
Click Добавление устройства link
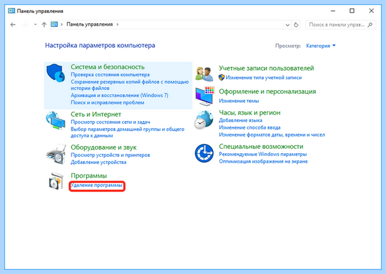(x=98, y=162)
